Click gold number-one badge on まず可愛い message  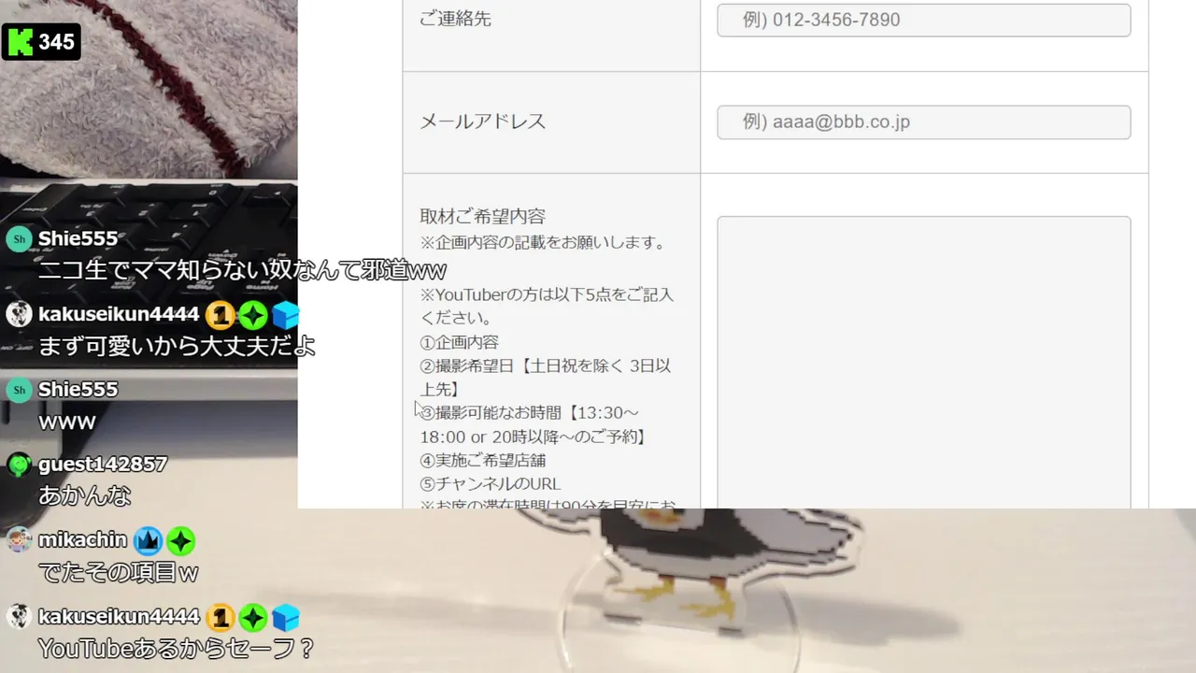[x=219, y=315]
